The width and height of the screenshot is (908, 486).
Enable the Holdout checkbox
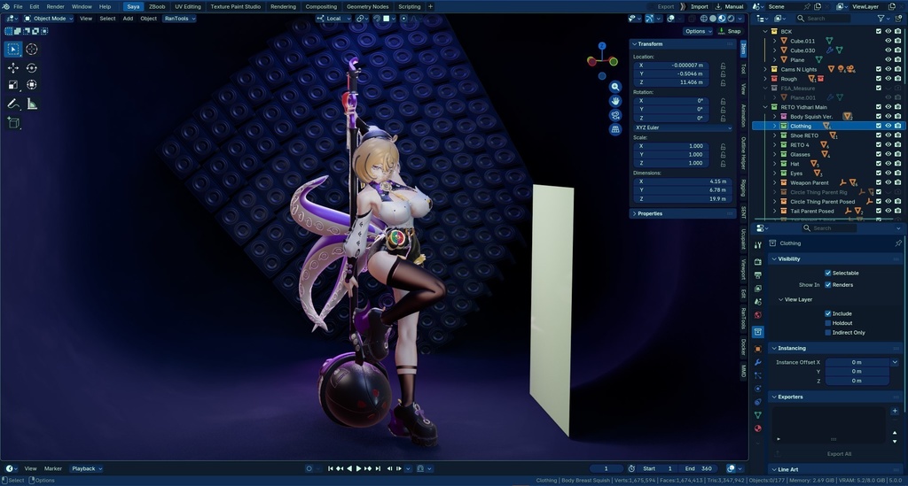[x=828, y=323]
